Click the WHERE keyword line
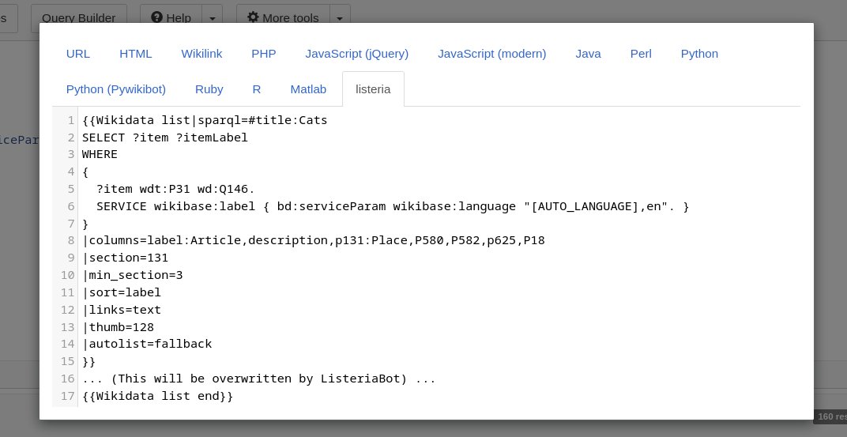847x437 pixels. [x=100, y=154]
